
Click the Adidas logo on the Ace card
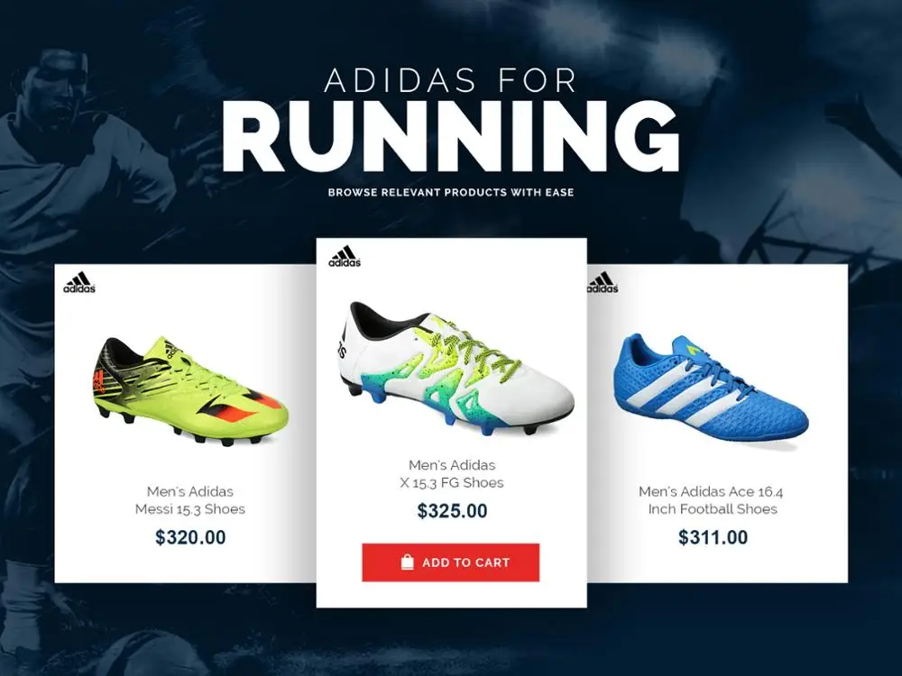point(603,283)
